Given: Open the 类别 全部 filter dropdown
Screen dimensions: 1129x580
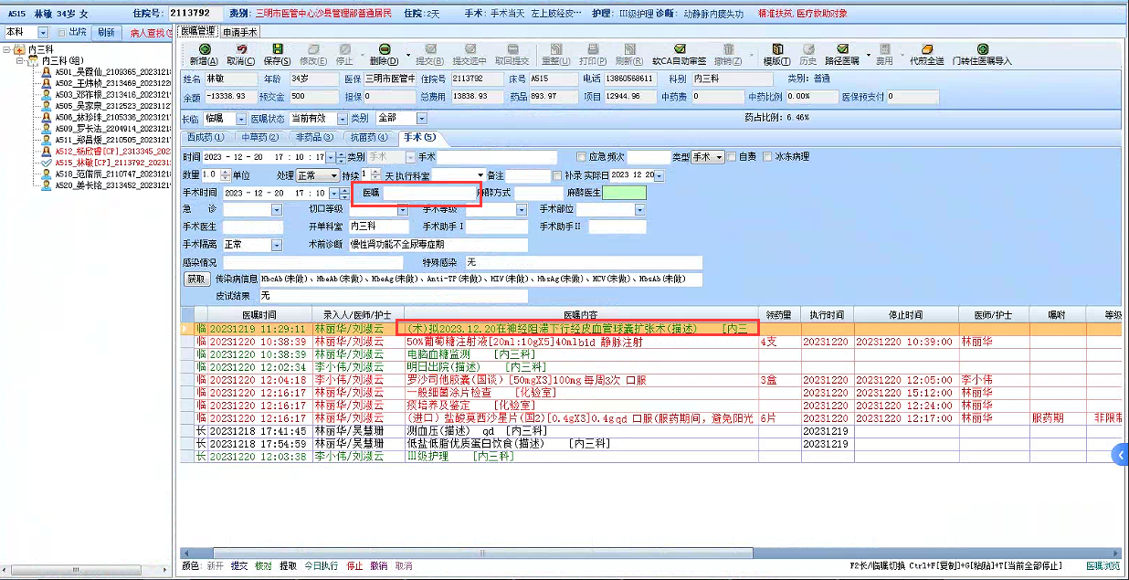Looking at the screenshot, I should (421, 119).
